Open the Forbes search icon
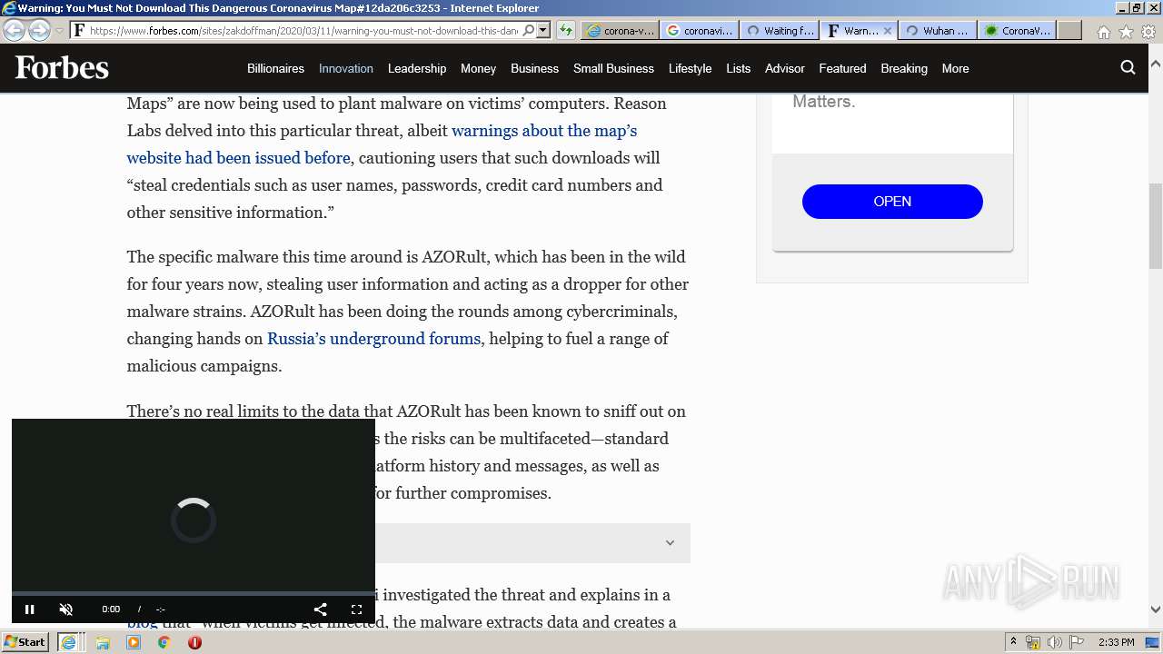The width and height of the screenshot is (1163, 654). (1128, 67)
